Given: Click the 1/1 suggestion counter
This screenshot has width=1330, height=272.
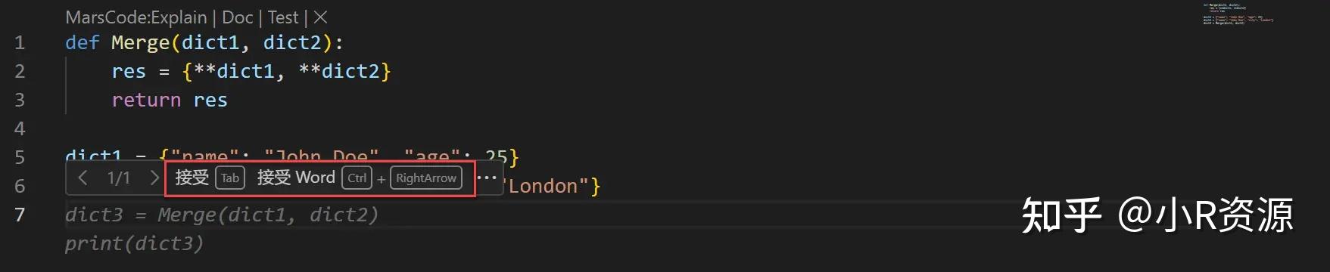Looking at the screenshot, I should tap(119, 178).
